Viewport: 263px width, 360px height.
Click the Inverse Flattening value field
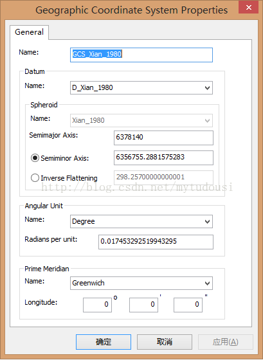coord(163,177)
